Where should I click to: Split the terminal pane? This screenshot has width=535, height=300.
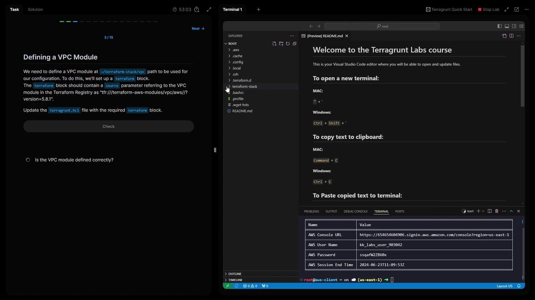tap(489, 211)
